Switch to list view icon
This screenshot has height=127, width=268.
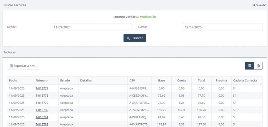(x=249, y=66)
